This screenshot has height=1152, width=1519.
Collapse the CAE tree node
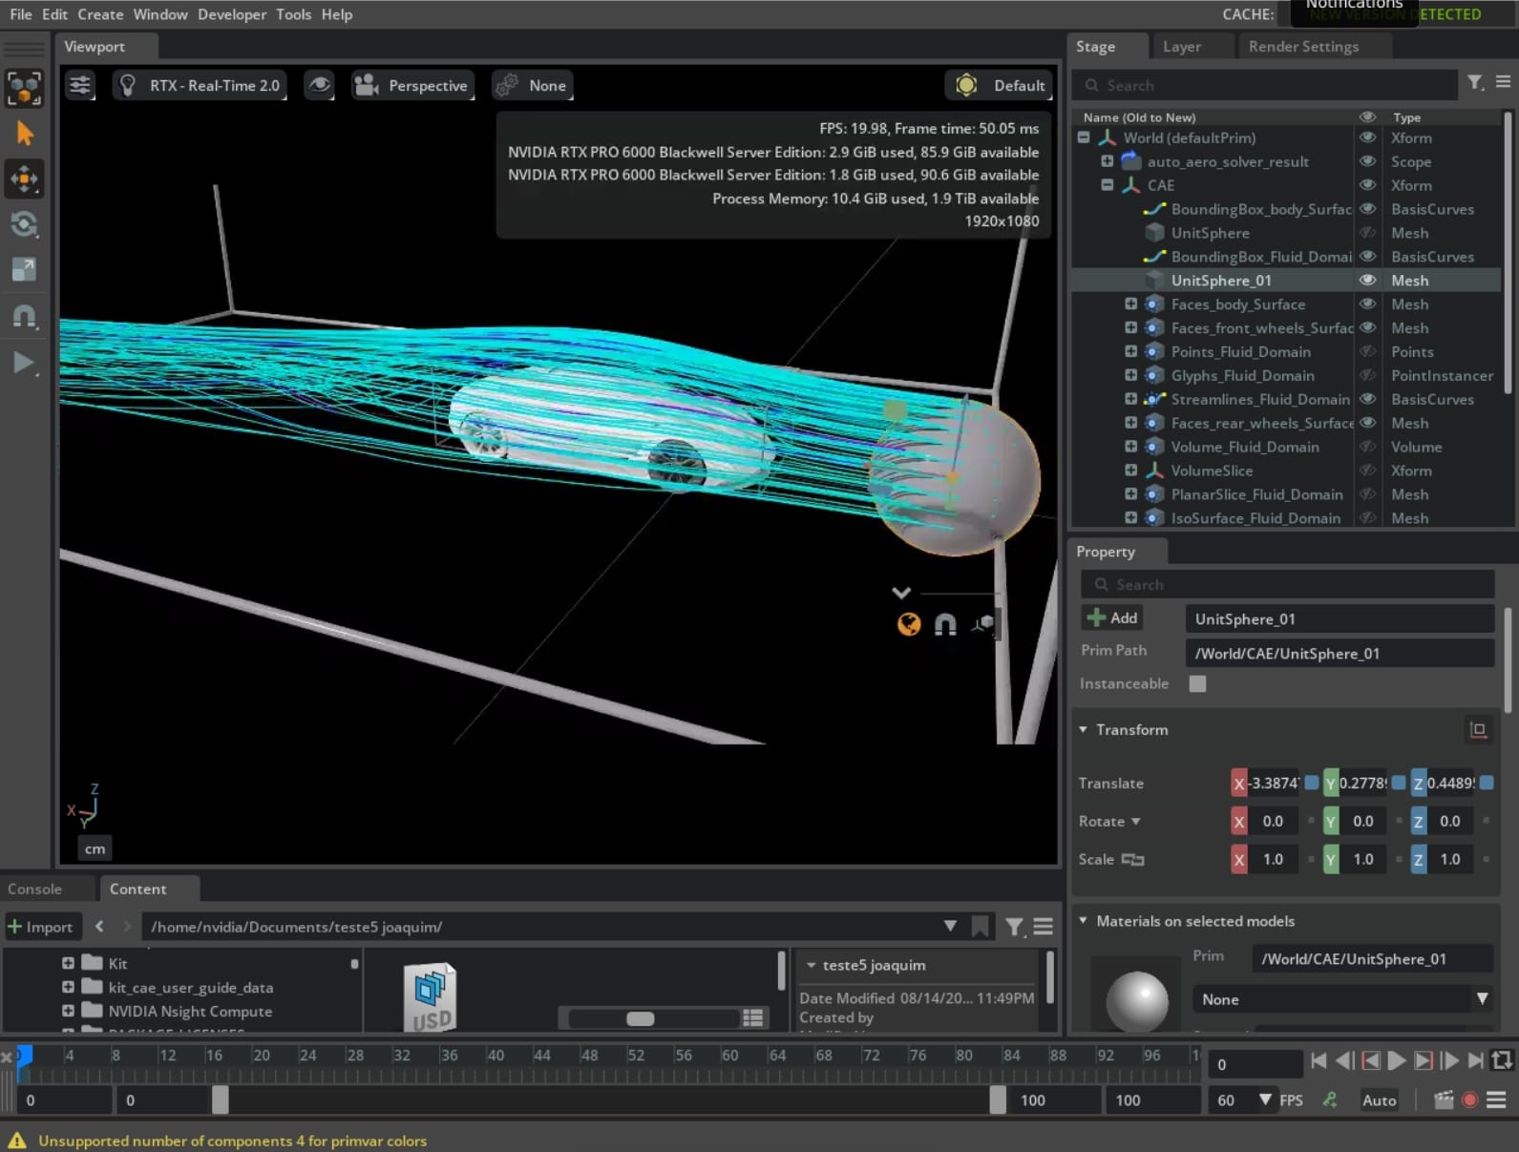pyautogui.click(x=1108, y=185)
